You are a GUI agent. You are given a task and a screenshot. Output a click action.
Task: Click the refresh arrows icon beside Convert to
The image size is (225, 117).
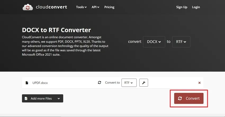(x=100, y=82)
